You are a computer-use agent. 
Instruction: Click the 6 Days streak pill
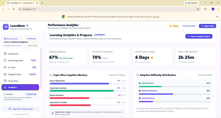point(174,26)
